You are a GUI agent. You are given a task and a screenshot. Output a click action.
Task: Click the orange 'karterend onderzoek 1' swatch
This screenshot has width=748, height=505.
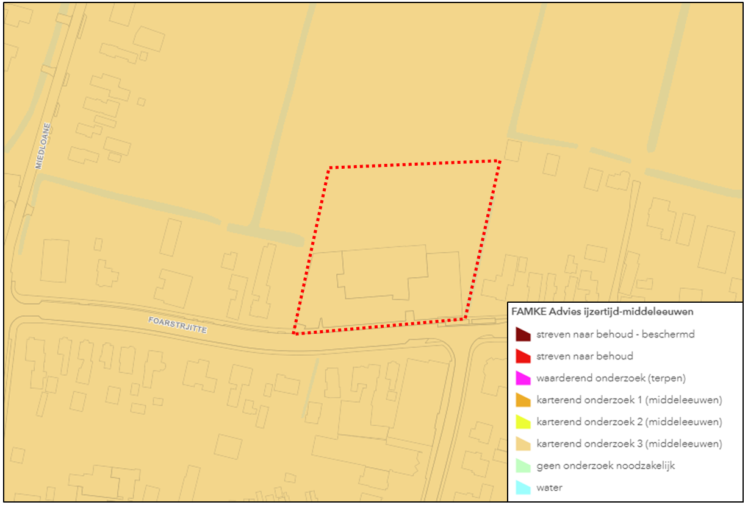[523, 400]
